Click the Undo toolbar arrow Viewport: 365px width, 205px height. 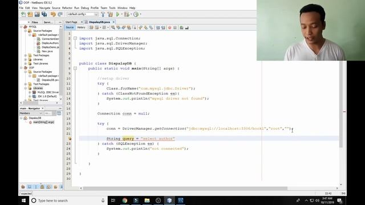[x=53, y=14]
